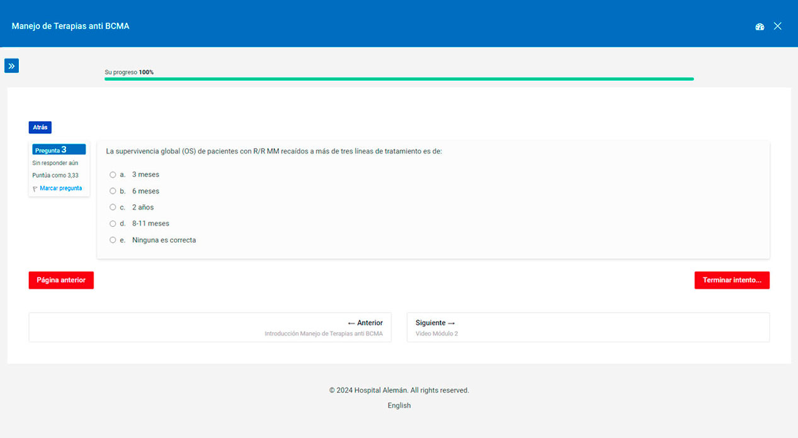Click the question text about supervivencia global
Image resolution: width=798 pixels, height=438 pixels.
274,151
